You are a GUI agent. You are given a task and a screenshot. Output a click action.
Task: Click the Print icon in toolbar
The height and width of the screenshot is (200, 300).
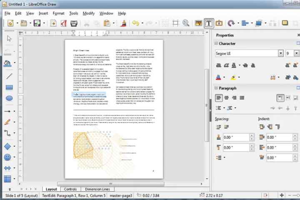(74, 23)
